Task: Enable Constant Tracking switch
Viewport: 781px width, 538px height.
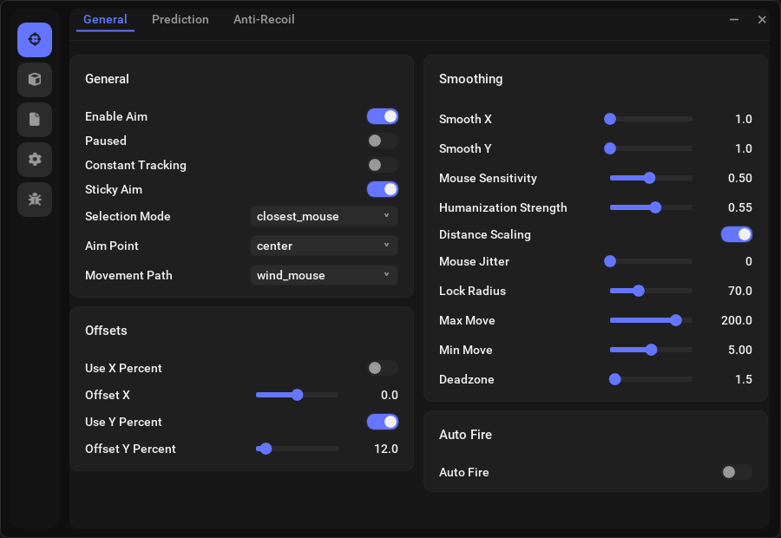Action: click(383, 165)
